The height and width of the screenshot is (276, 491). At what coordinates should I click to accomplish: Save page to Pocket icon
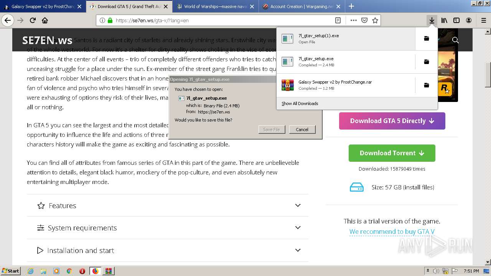point(364,20)
